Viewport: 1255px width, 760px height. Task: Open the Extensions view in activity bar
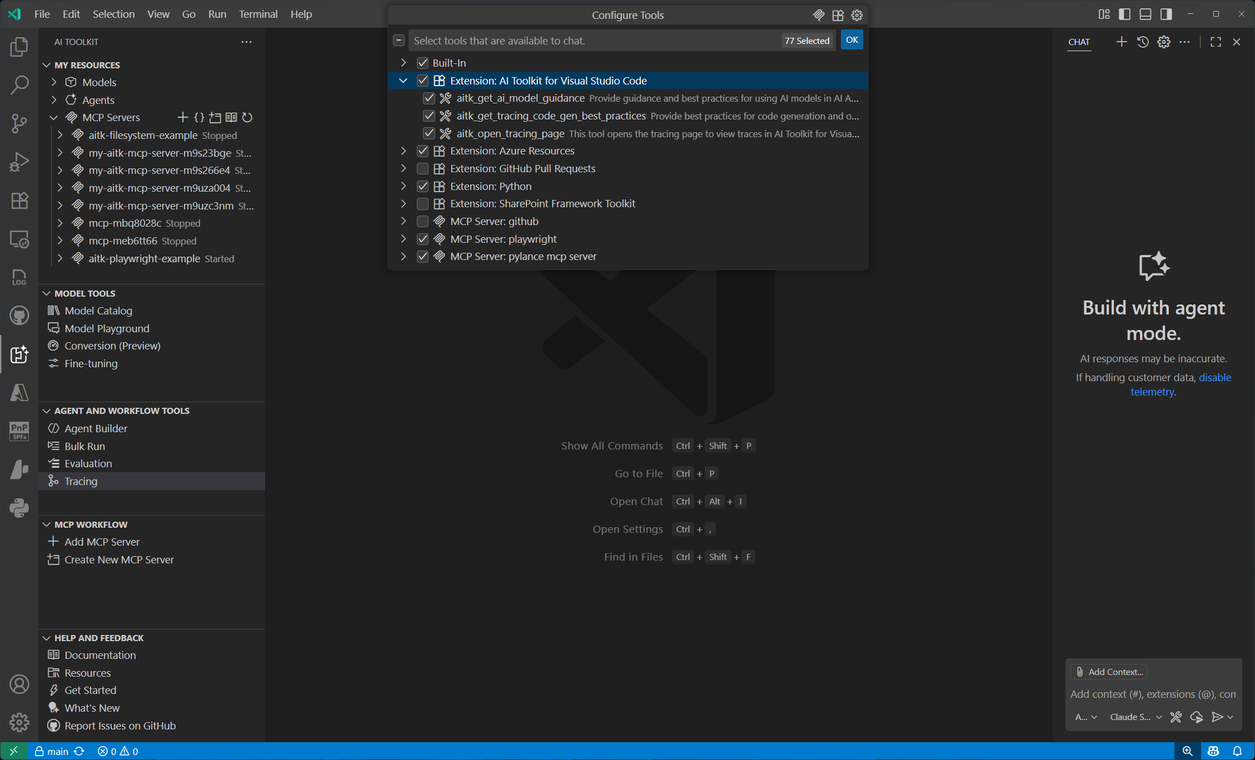(19, 200)
